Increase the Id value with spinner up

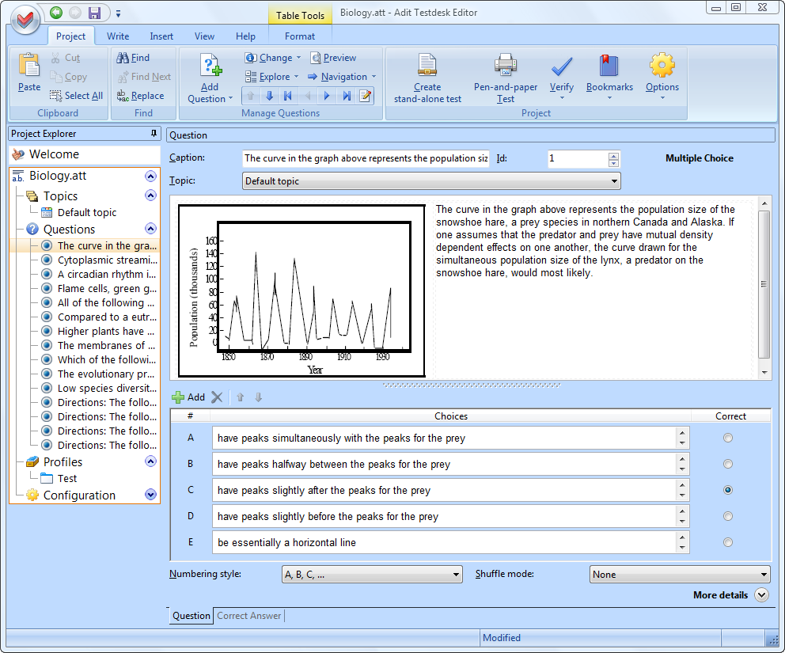[613, 156]
